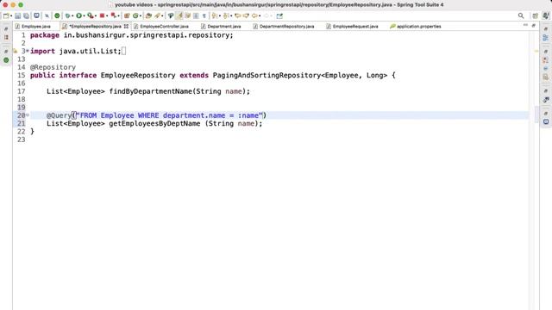Click the Open Type icon
Image resolution: width=552 pixels, height=310 pixels.
coord(148,15)
